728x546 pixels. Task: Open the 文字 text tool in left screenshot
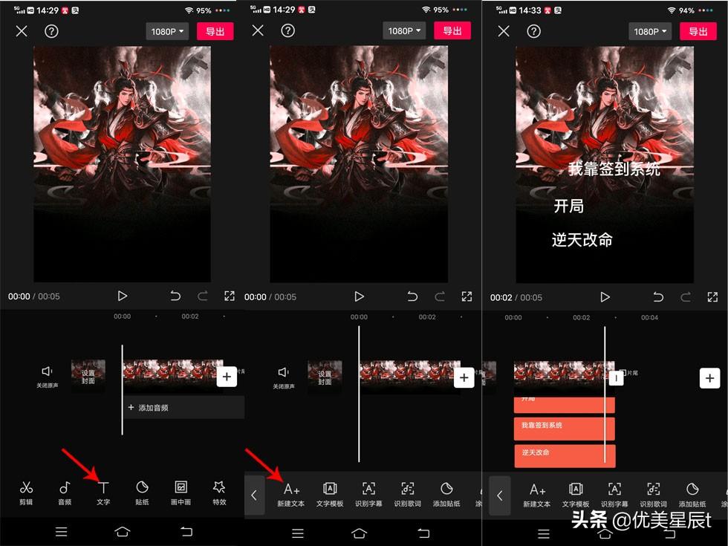(103, 493)
